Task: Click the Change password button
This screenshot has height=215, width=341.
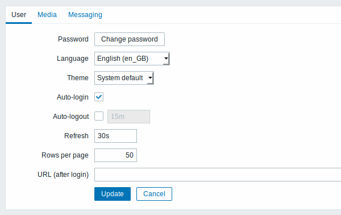Action: pos(130,39)
